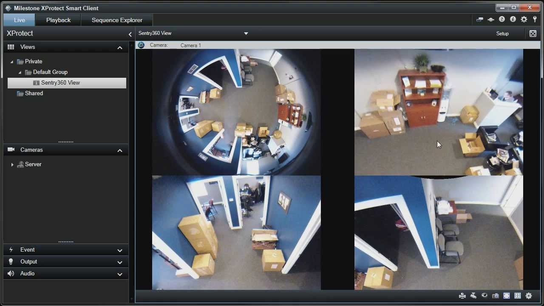The height and width of the screenshot is (306, 544).
Task: Expand the Output pane
Action: coord(120,262)
